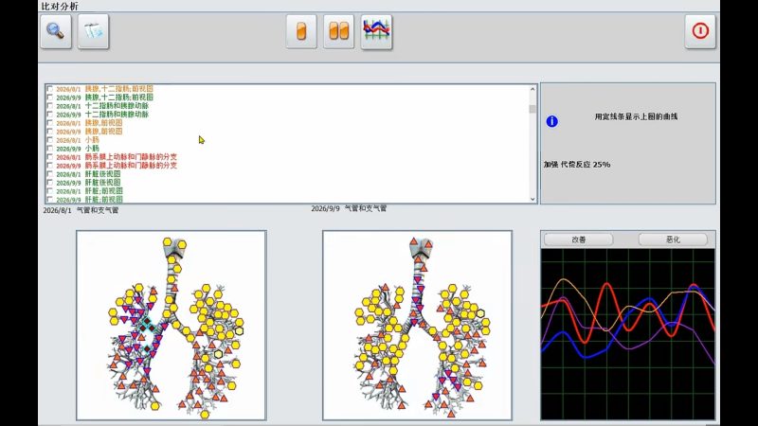Image resolution: width=758 pixels, height=426 pixels.
Task: Enable 2026/8/1 胰腺,前视图 checkbox
Action: click(50, 123)
